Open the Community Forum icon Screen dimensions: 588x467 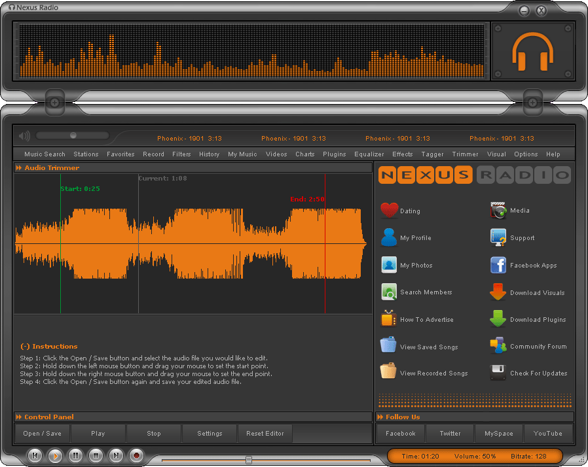point(498,346)
